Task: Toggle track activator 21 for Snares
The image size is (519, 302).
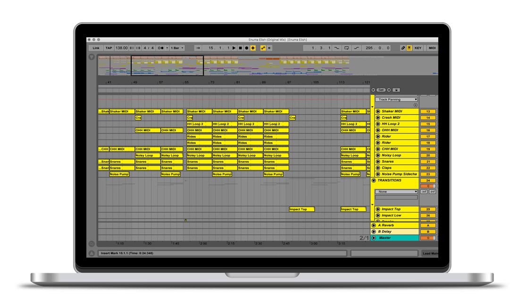Action: 428,161
